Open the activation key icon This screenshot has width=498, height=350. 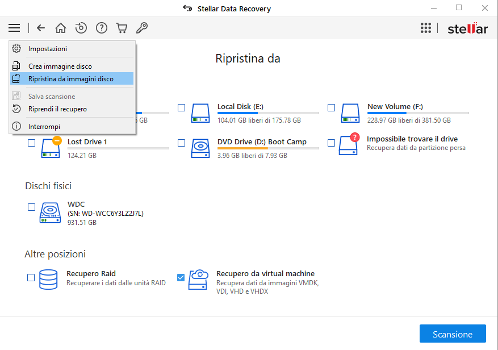click(142, 28)
